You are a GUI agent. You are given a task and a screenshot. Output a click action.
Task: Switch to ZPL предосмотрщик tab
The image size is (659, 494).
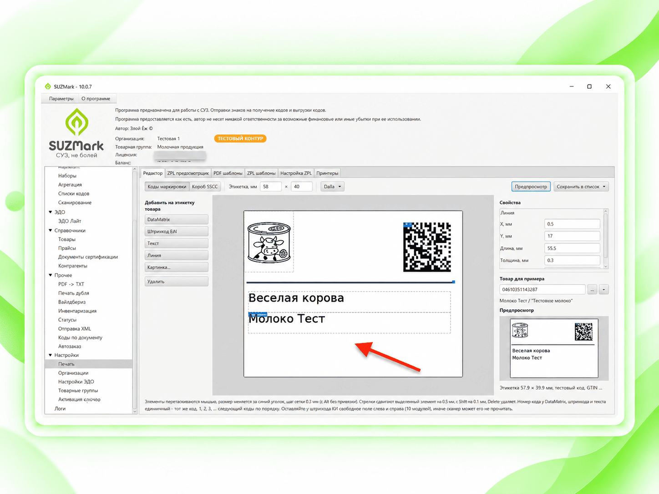188,173
